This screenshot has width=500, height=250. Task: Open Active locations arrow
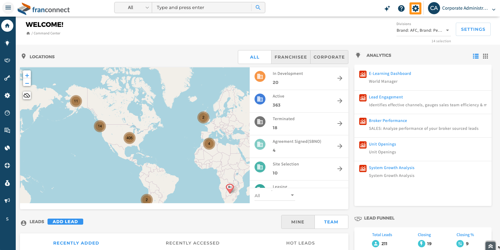tap(340, 101)
